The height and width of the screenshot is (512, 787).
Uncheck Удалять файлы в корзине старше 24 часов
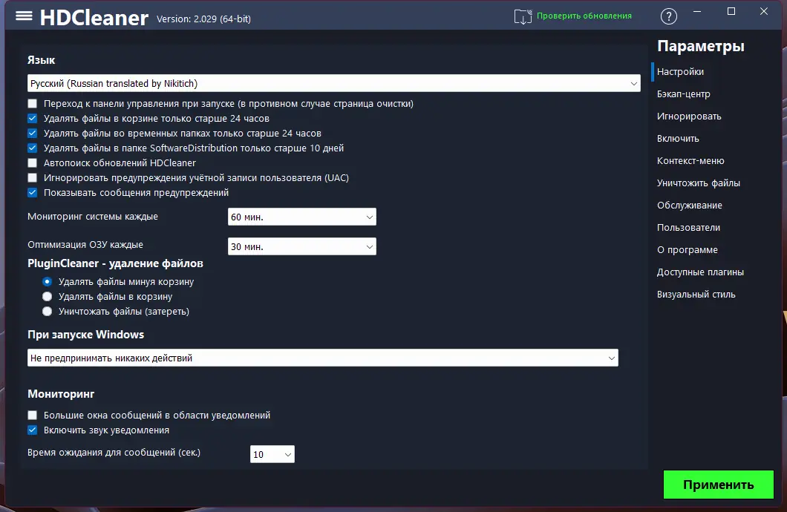click(33, 118)
